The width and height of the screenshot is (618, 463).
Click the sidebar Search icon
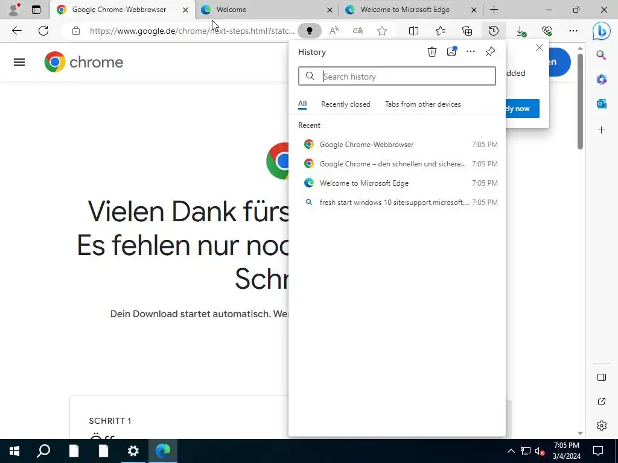(601, 55)
